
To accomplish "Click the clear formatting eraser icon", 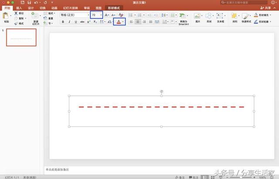I will [122, 15].
